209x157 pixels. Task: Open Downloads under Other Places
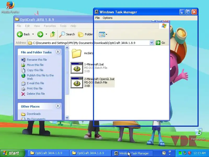point(34,114)
